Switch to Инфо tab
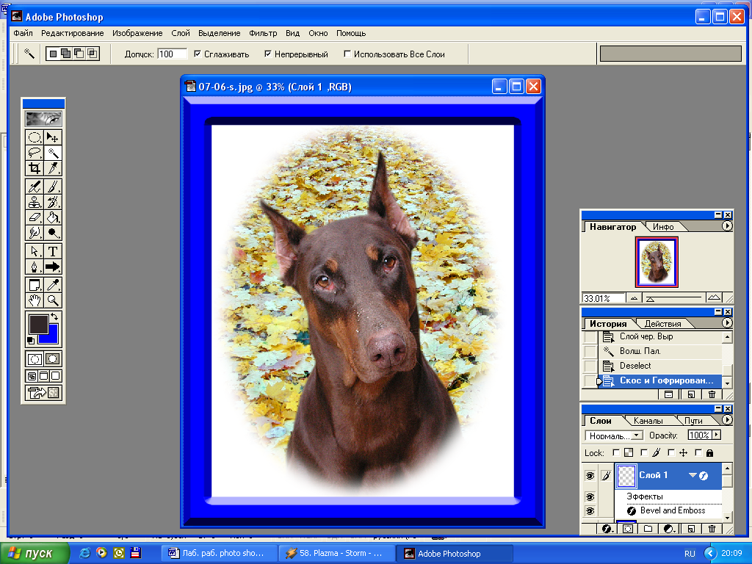The image size is (752, 564). tap(663, 227)
